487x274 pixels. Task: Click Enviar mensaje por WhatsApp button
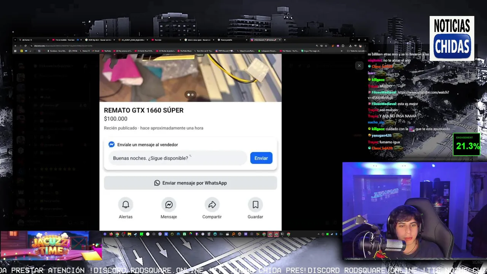tap(190, 183)
